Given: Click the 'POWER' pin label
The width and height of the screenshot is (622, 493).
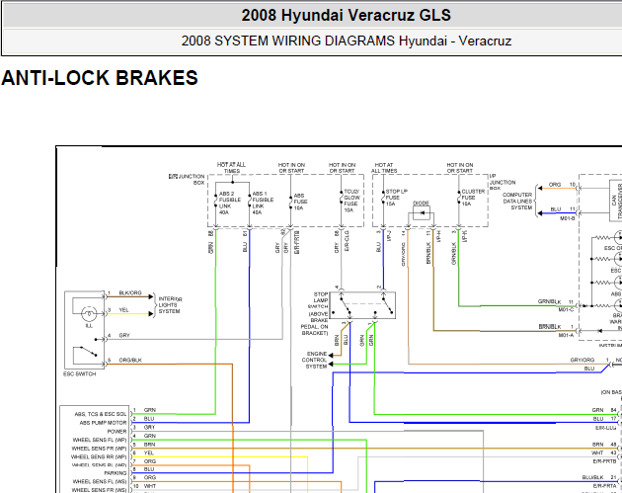Looking at the screenshot, I should 117,432.
